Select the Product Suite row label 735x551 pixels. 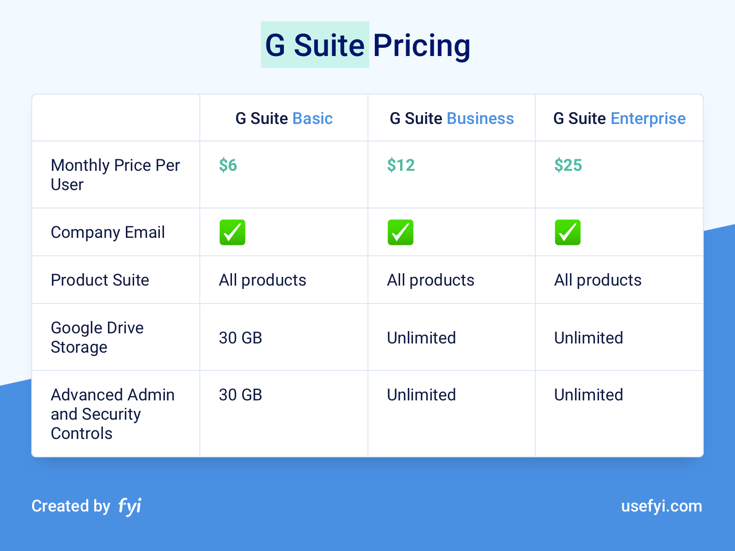tap(100, 280)
